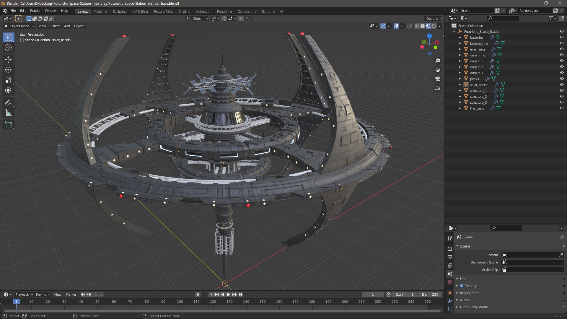Expand the Rigid Body World panel
This screenshot has width=567, height=319.
(474, 307)
